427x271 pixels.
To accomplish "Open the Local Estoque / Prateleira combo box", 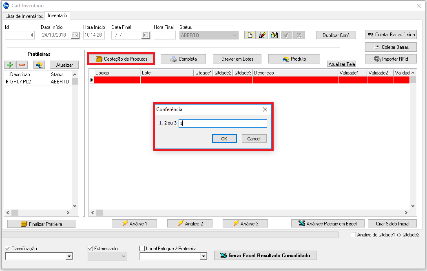I will coord(204,256).
